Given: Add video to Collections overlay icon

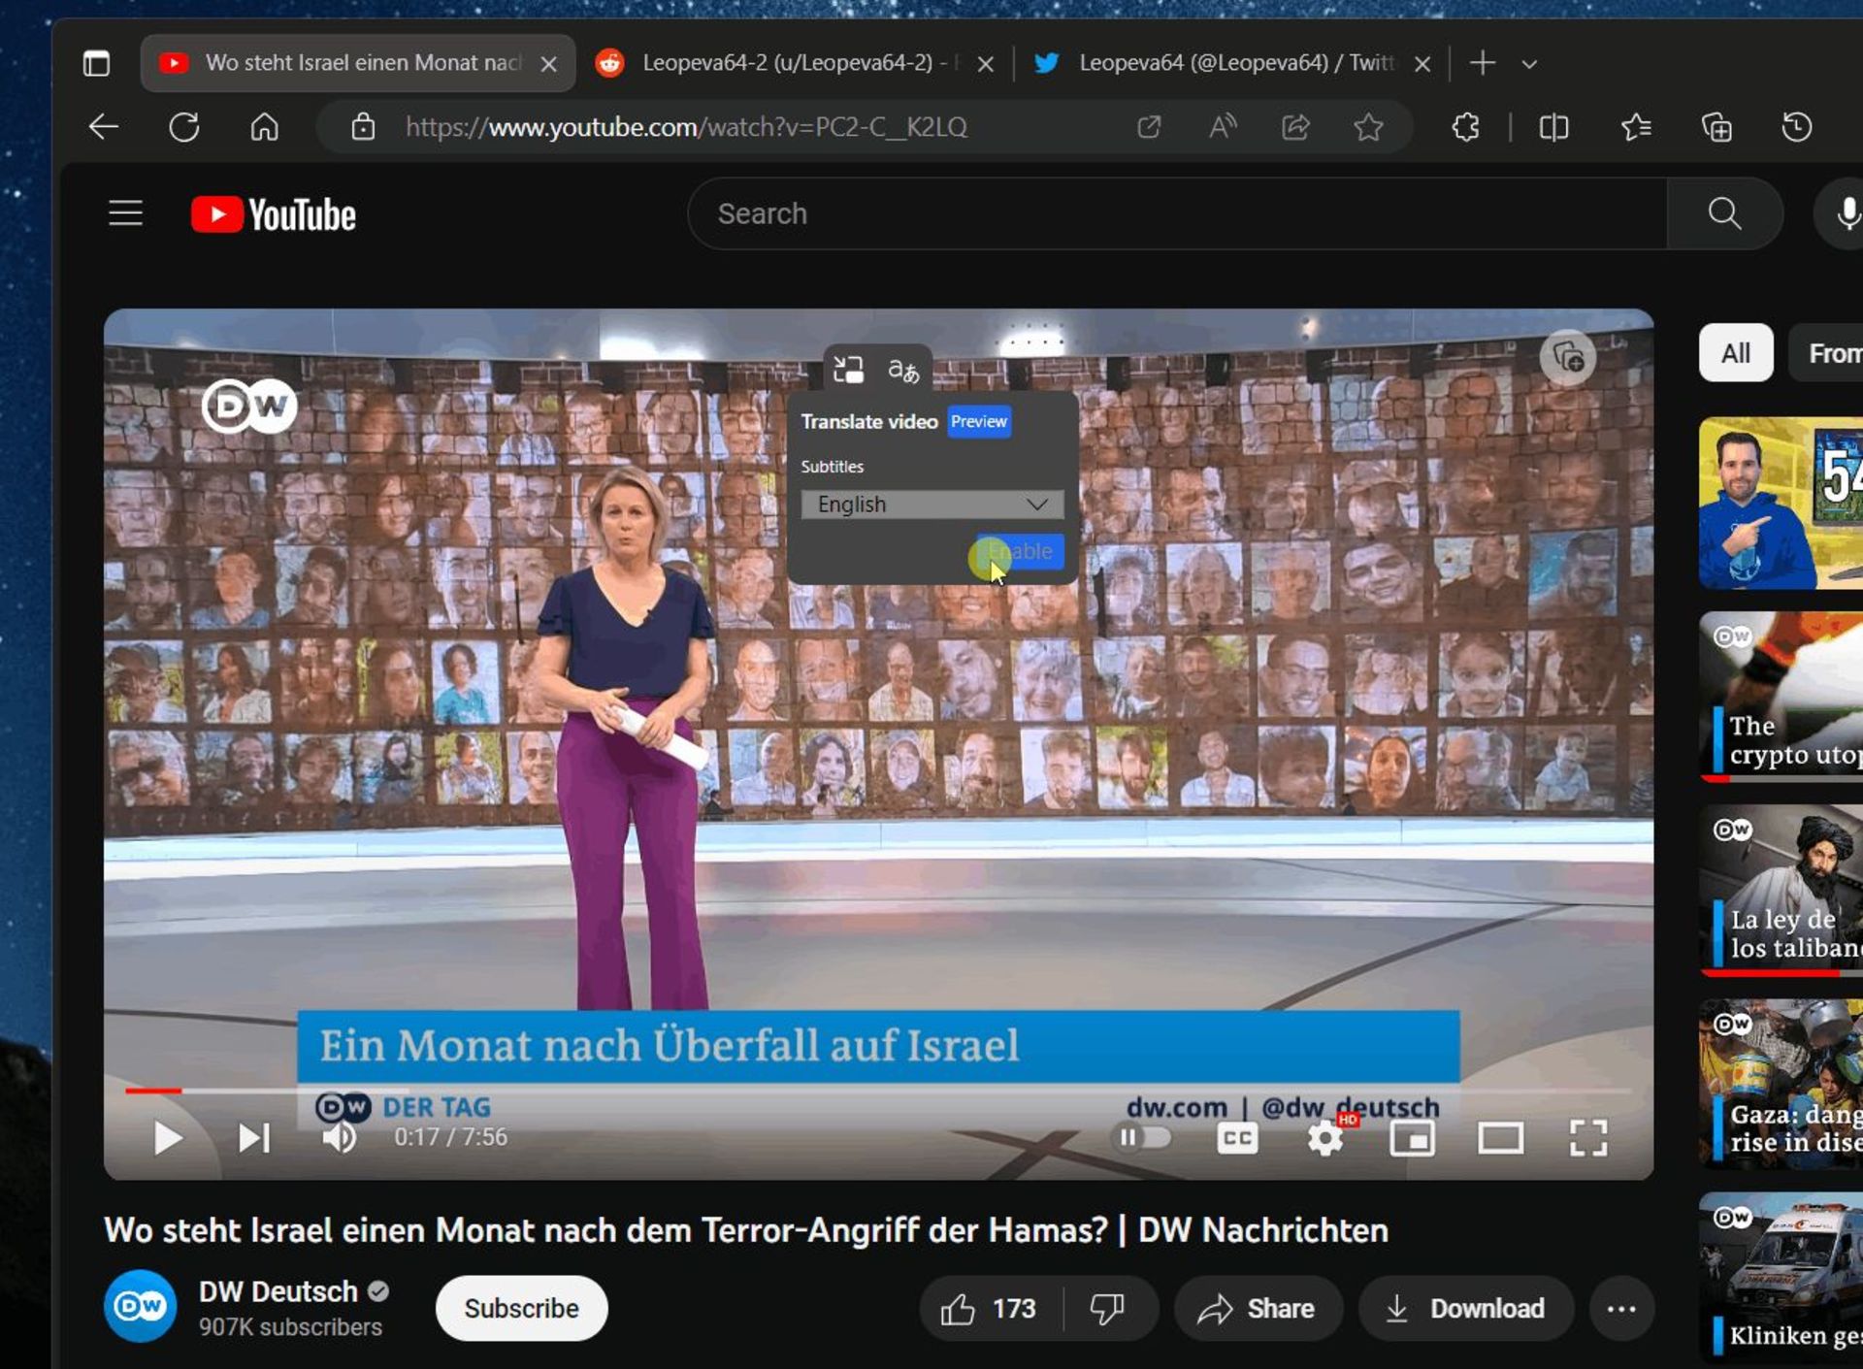Looking at the screenshot, I should [1567, 359].
